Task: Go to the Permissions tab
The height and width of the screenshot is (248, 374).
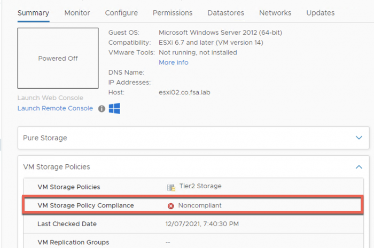Action: (172, 13)
